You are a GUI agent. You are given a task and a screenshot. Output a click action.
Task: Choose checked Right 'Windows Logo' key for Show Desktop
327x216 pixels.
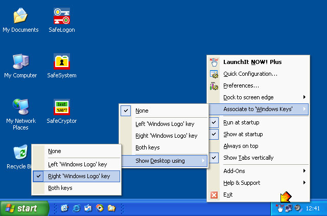click(77, 176)
